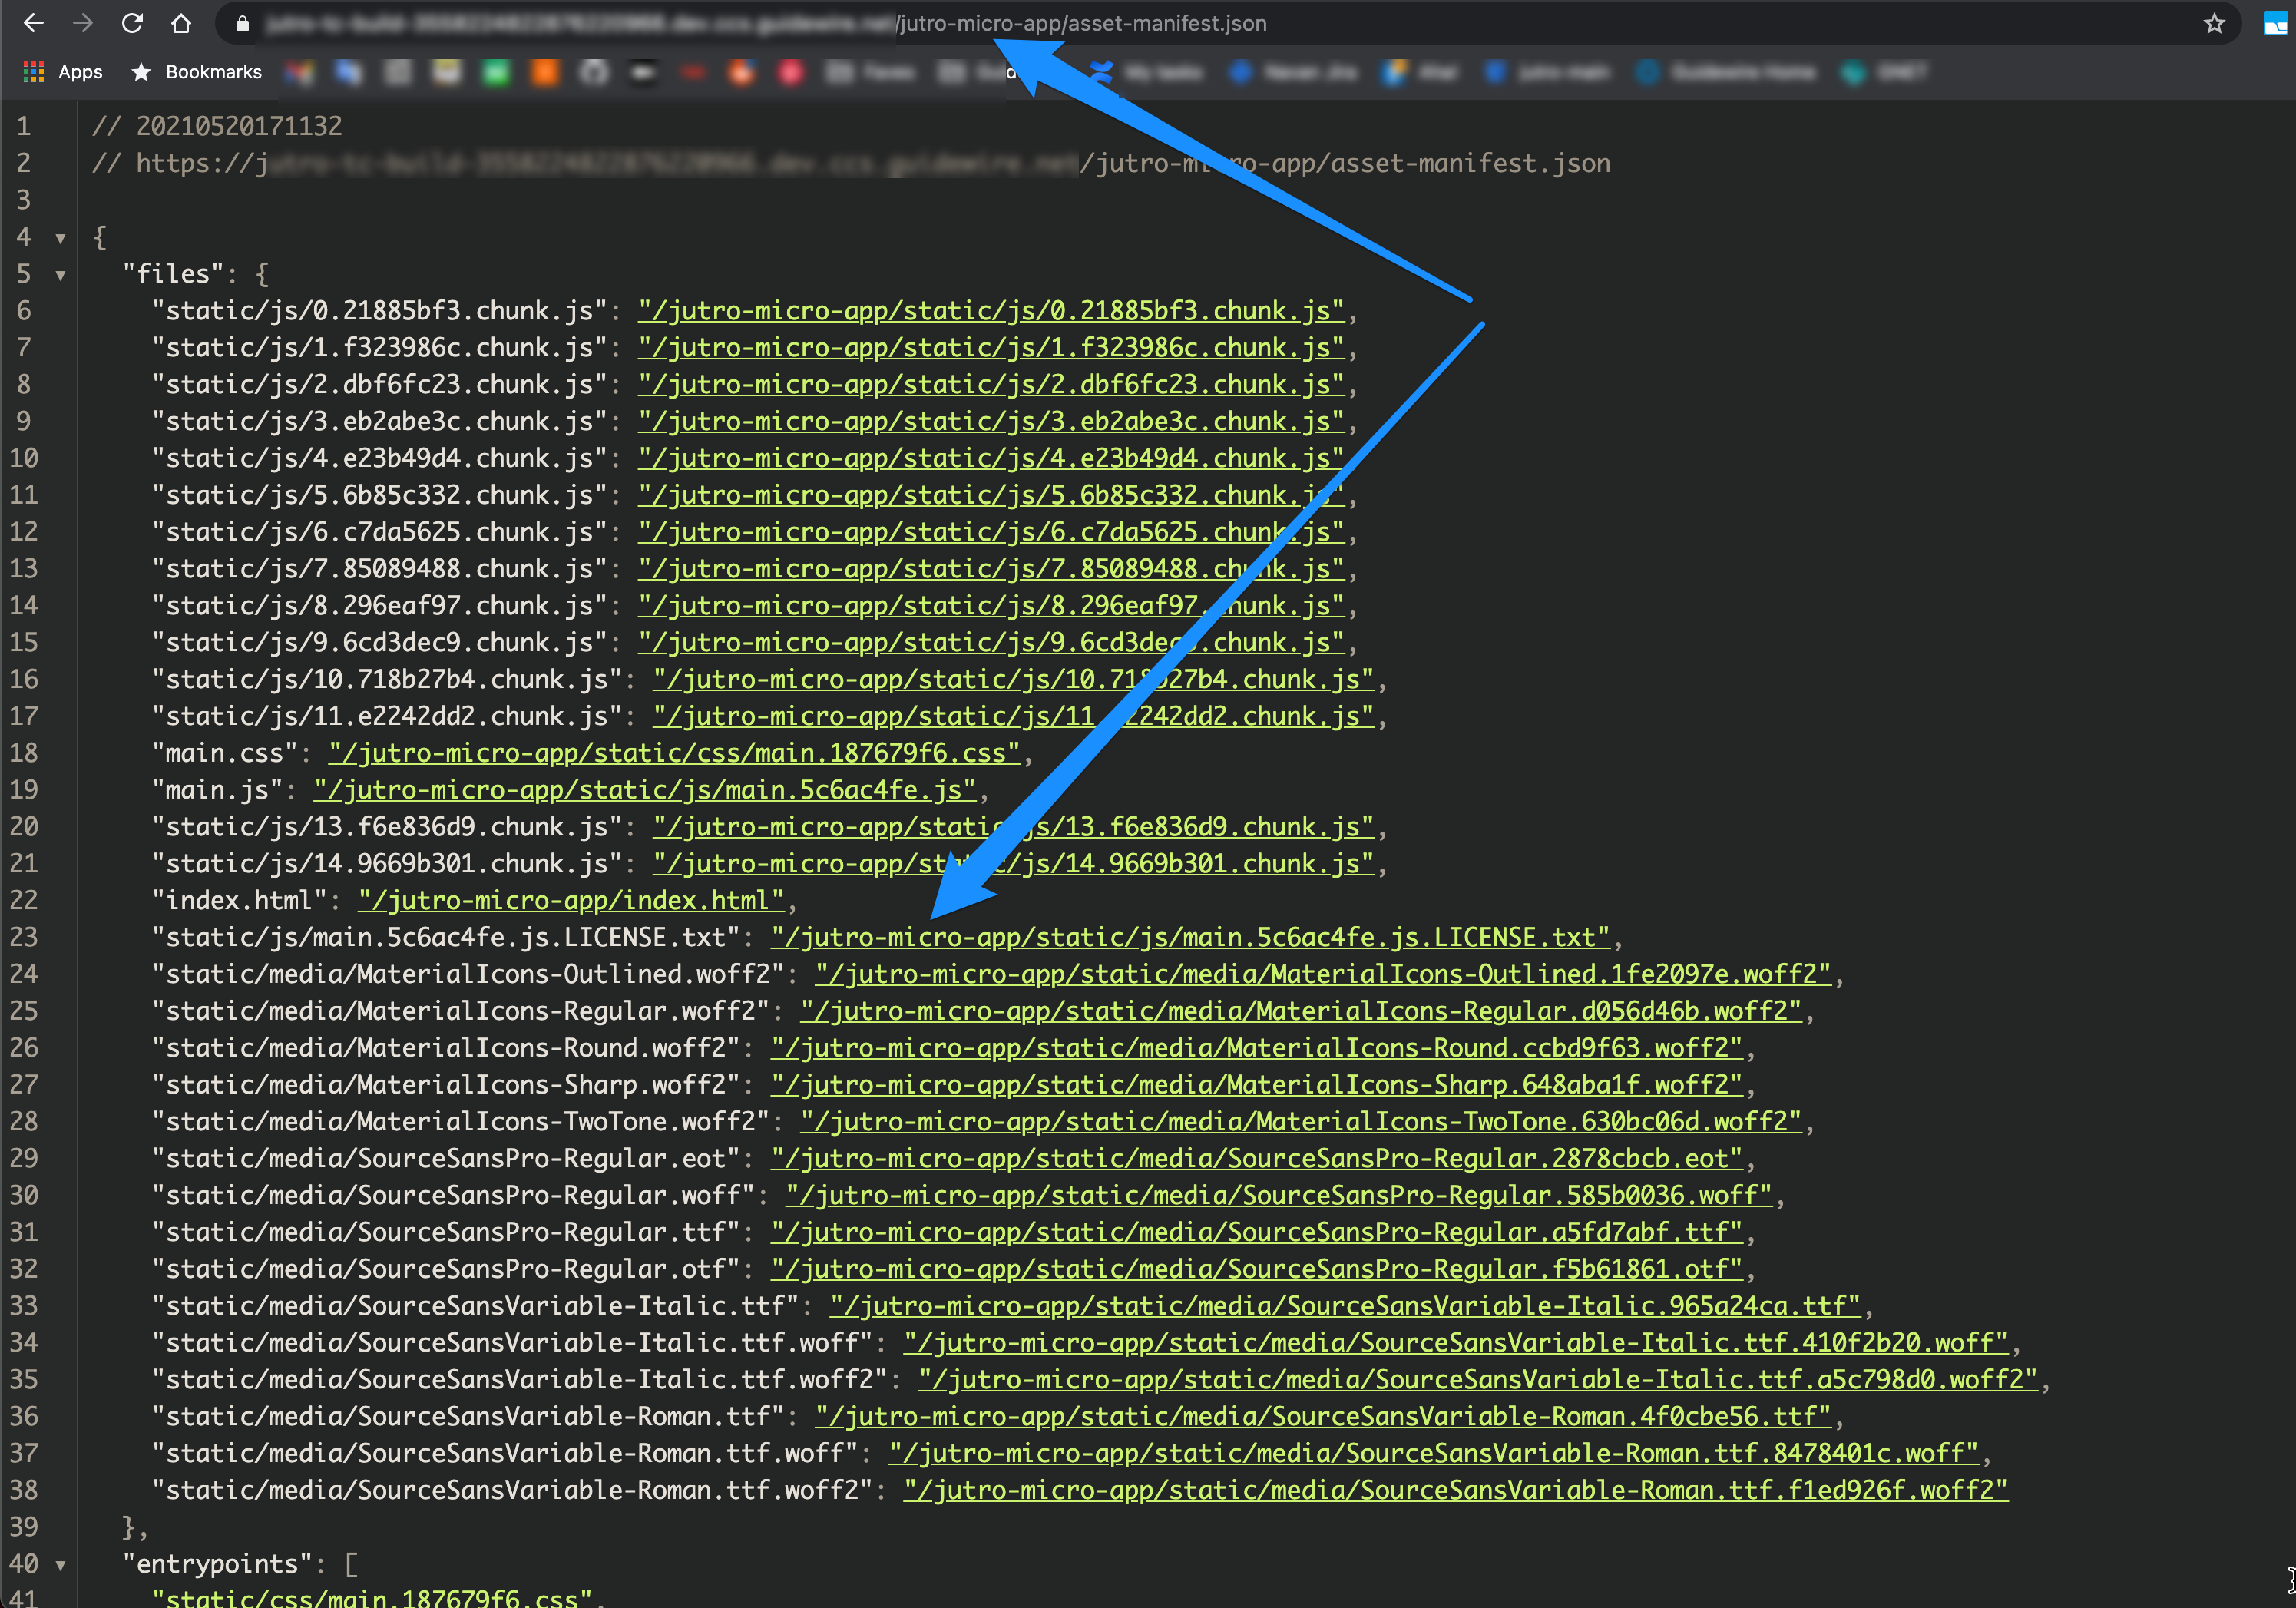Viewport: 2296px width, 1608px height.
Task: Open the MaterialIcons-Sharp.648aba1f.woff2 link
Action: point(1257,1085)
